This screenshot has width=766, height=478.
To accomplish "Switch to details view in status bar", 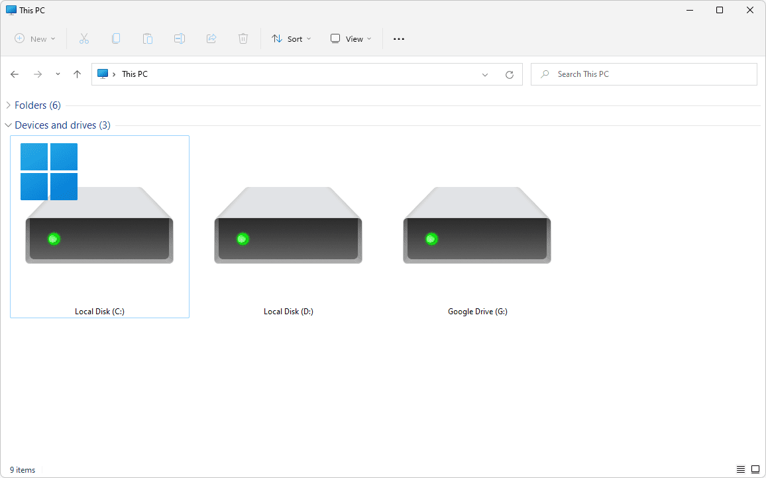I will pos(740,470).
